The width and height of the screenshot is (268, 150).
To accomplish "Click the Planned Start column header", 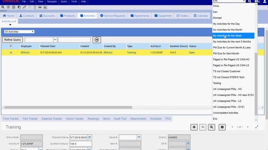I will [x=48, y=46].
